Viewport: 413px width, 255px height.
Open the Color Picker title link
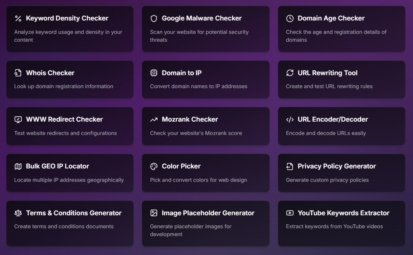[181, 166]
